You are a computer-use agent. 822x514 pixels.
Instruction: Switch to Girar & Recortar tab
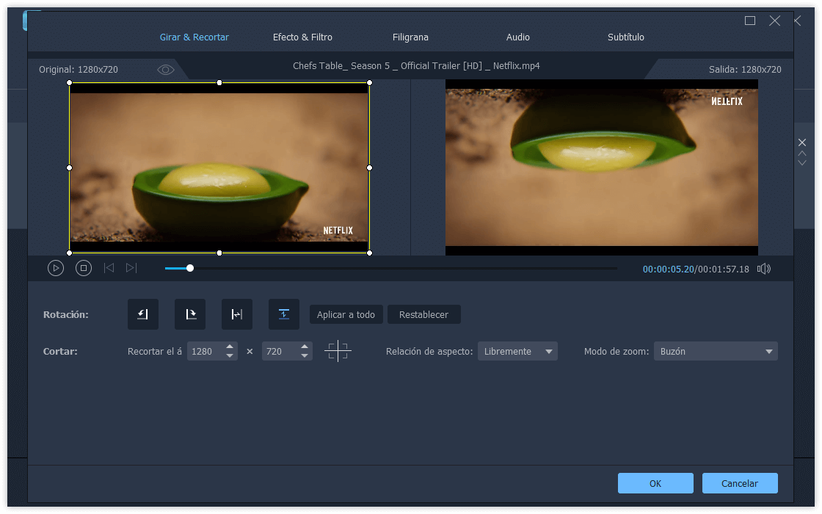click(x=194, y=37)
